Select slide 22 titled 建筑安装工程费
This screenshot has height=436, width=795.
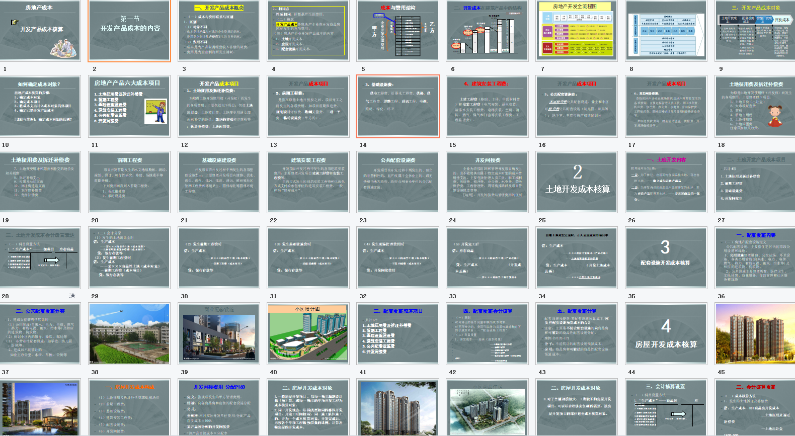click(308, 182)
